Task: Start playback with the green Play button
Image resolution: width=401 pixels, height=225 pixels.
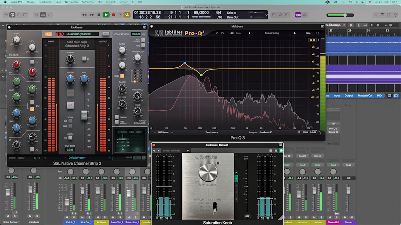Action: click(x=106, y=15)
